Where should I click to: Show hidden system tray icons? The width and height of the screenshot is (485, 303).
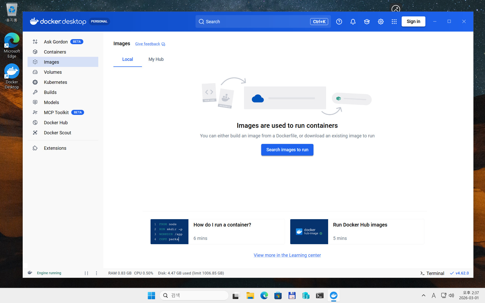tap(424, 295)
